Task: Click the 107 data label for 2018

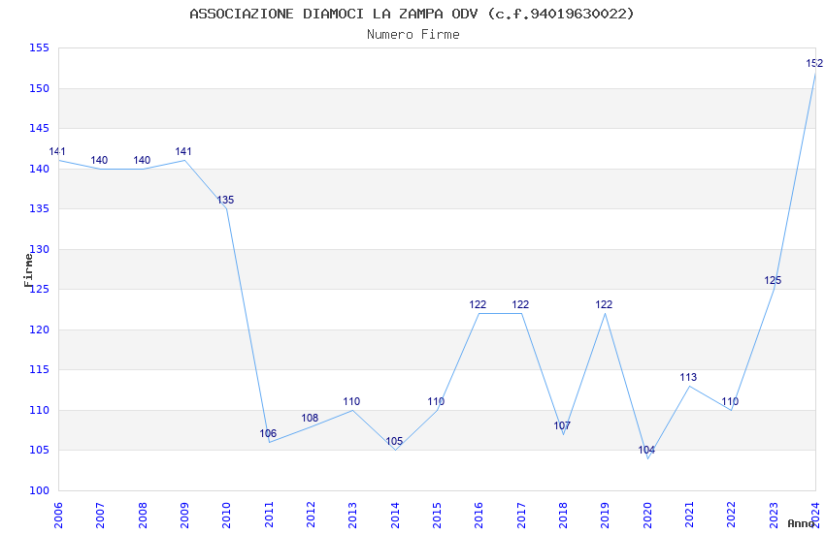Action: coord(562,425)
